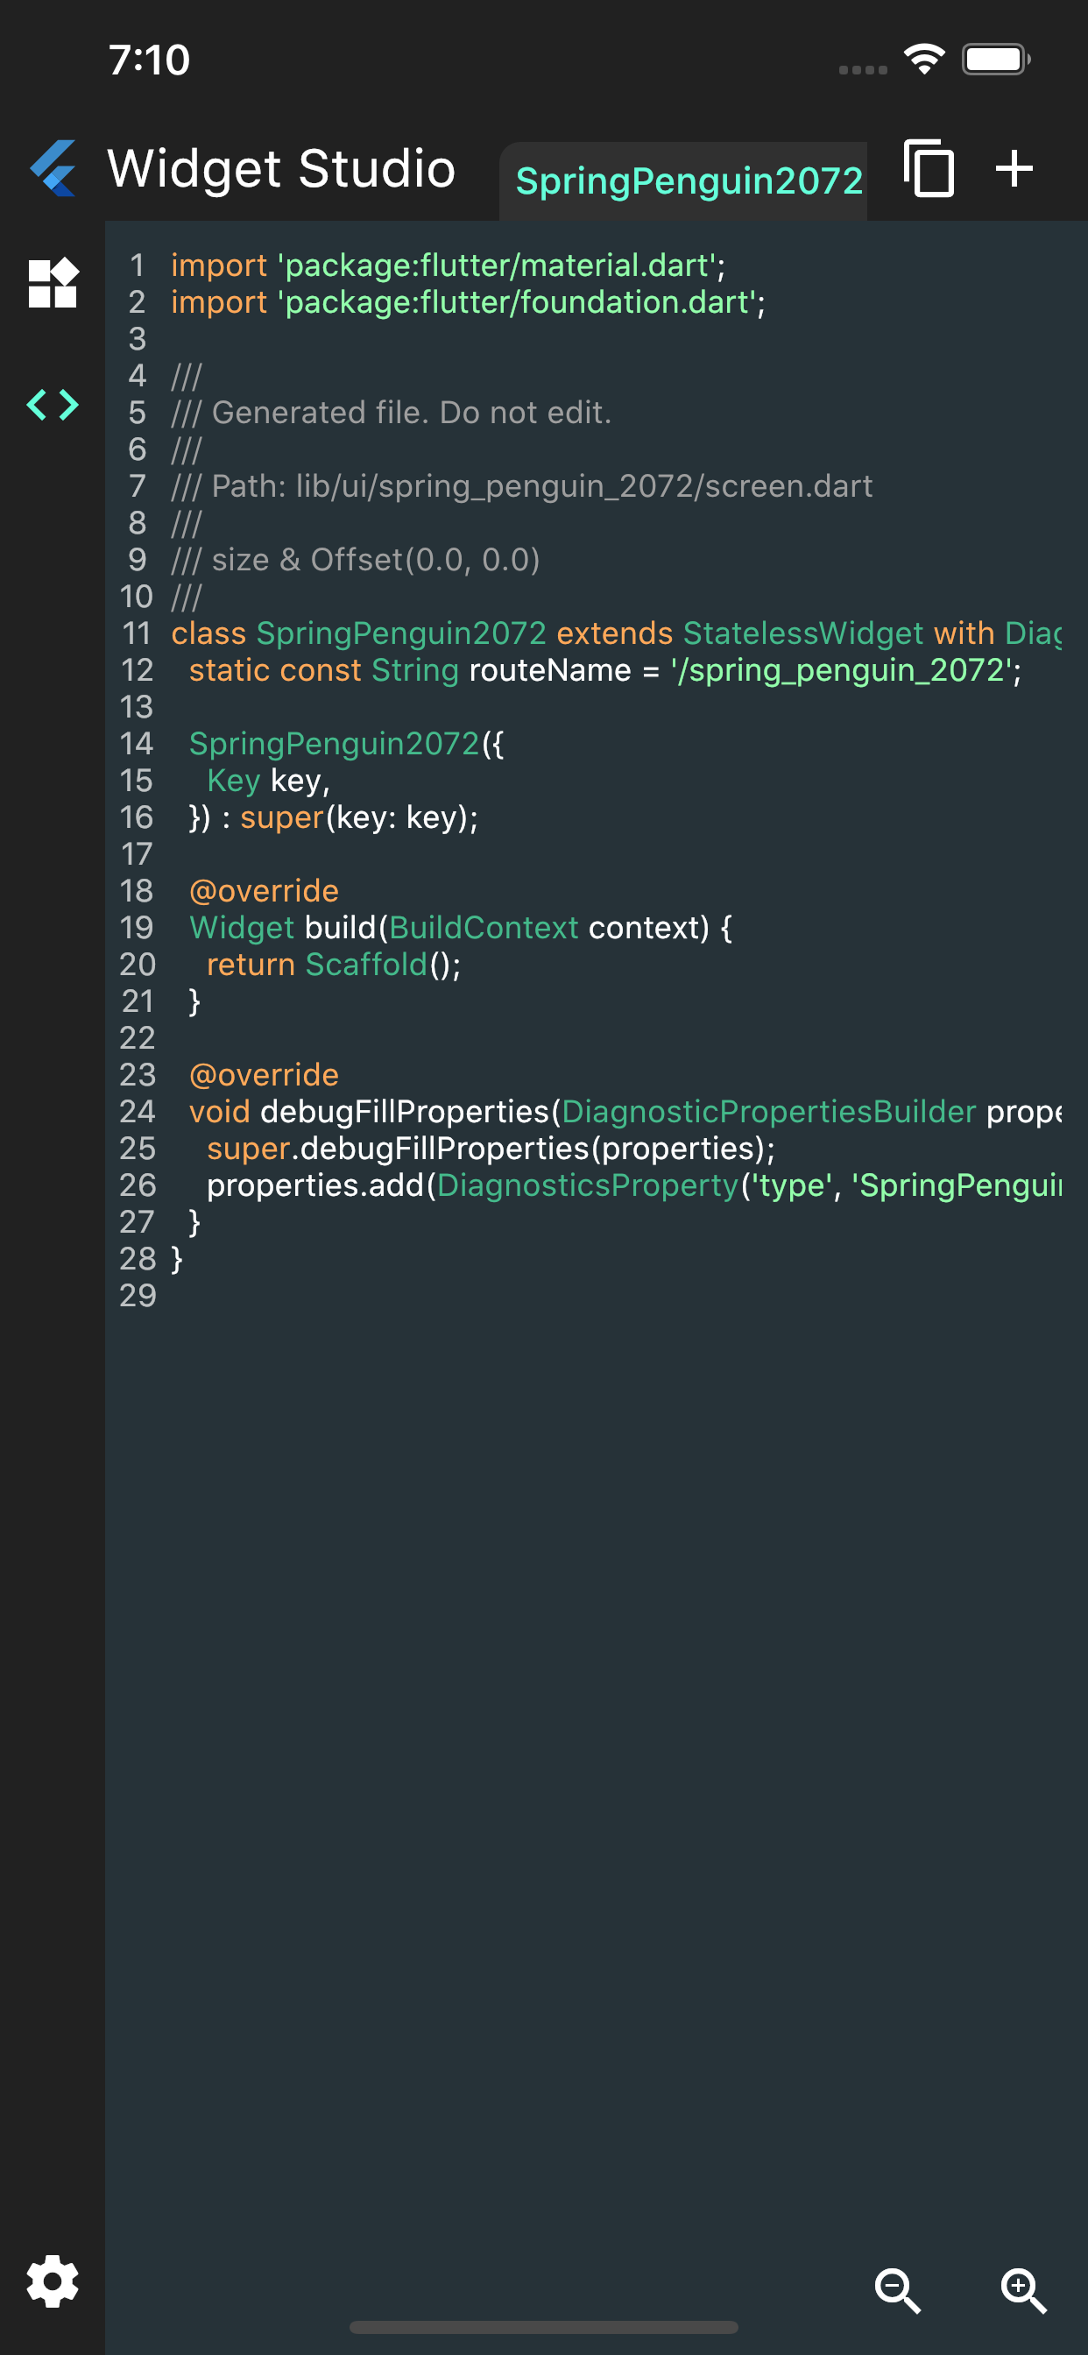Click the void debugFillProperties line
This screenshot has width=1088, height=2355.
625,1111
